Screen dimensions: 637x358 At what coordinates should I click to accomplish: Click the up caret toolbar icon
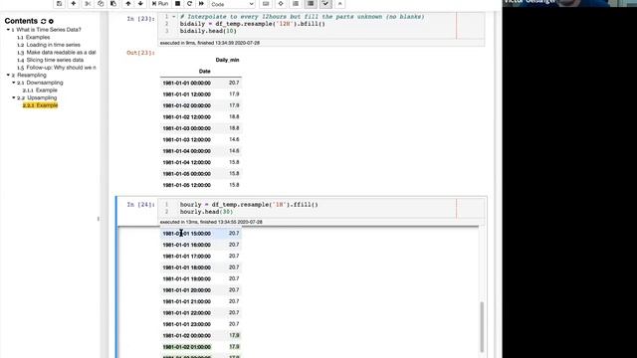[x=340, y=4]
